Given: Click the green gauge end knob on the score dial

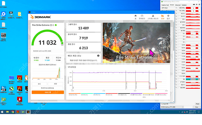Looking at the screenshot, I should (62, 43).
